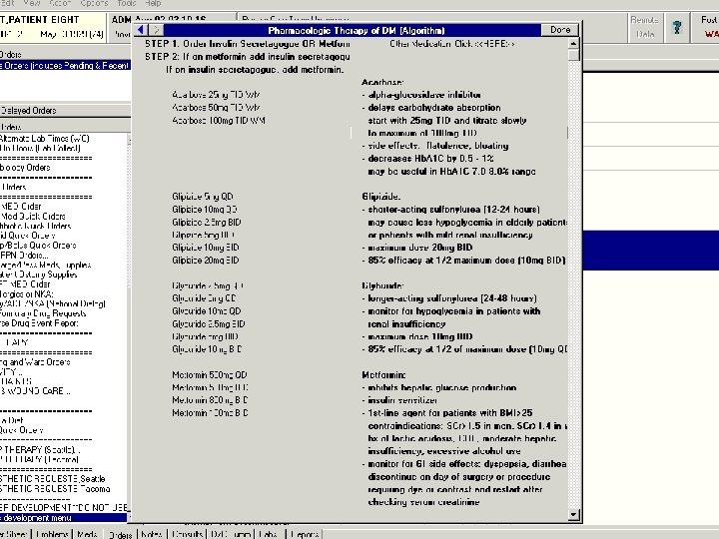
Task: Open the Action menu
Action: click(x=60, y=3)
